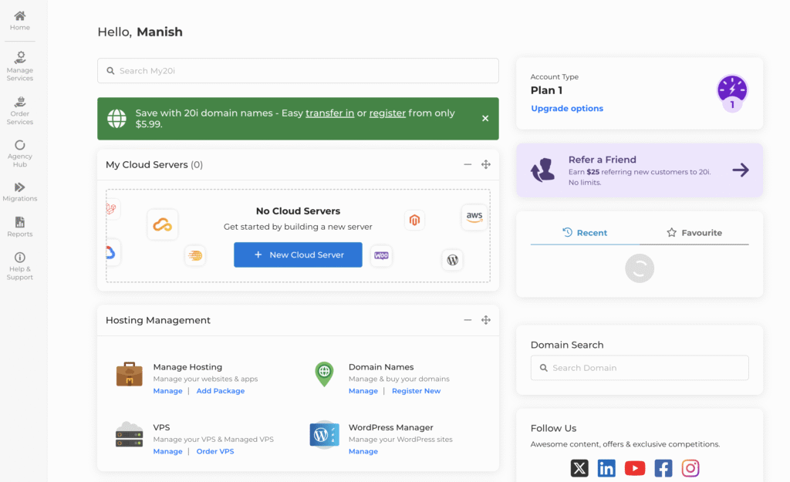This screenshot has height=482, width=790.
Task: Open the Reports section icon
Action: click(20, 223)
